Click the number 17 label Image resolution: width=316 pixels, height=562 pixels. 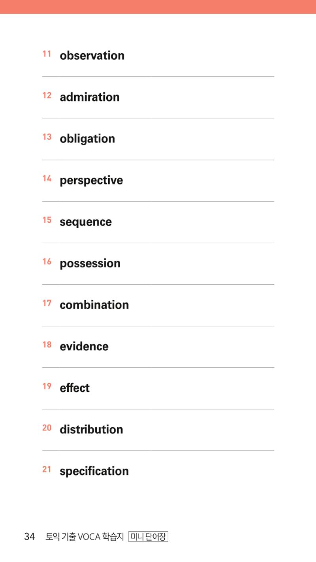tap(47, 303)
